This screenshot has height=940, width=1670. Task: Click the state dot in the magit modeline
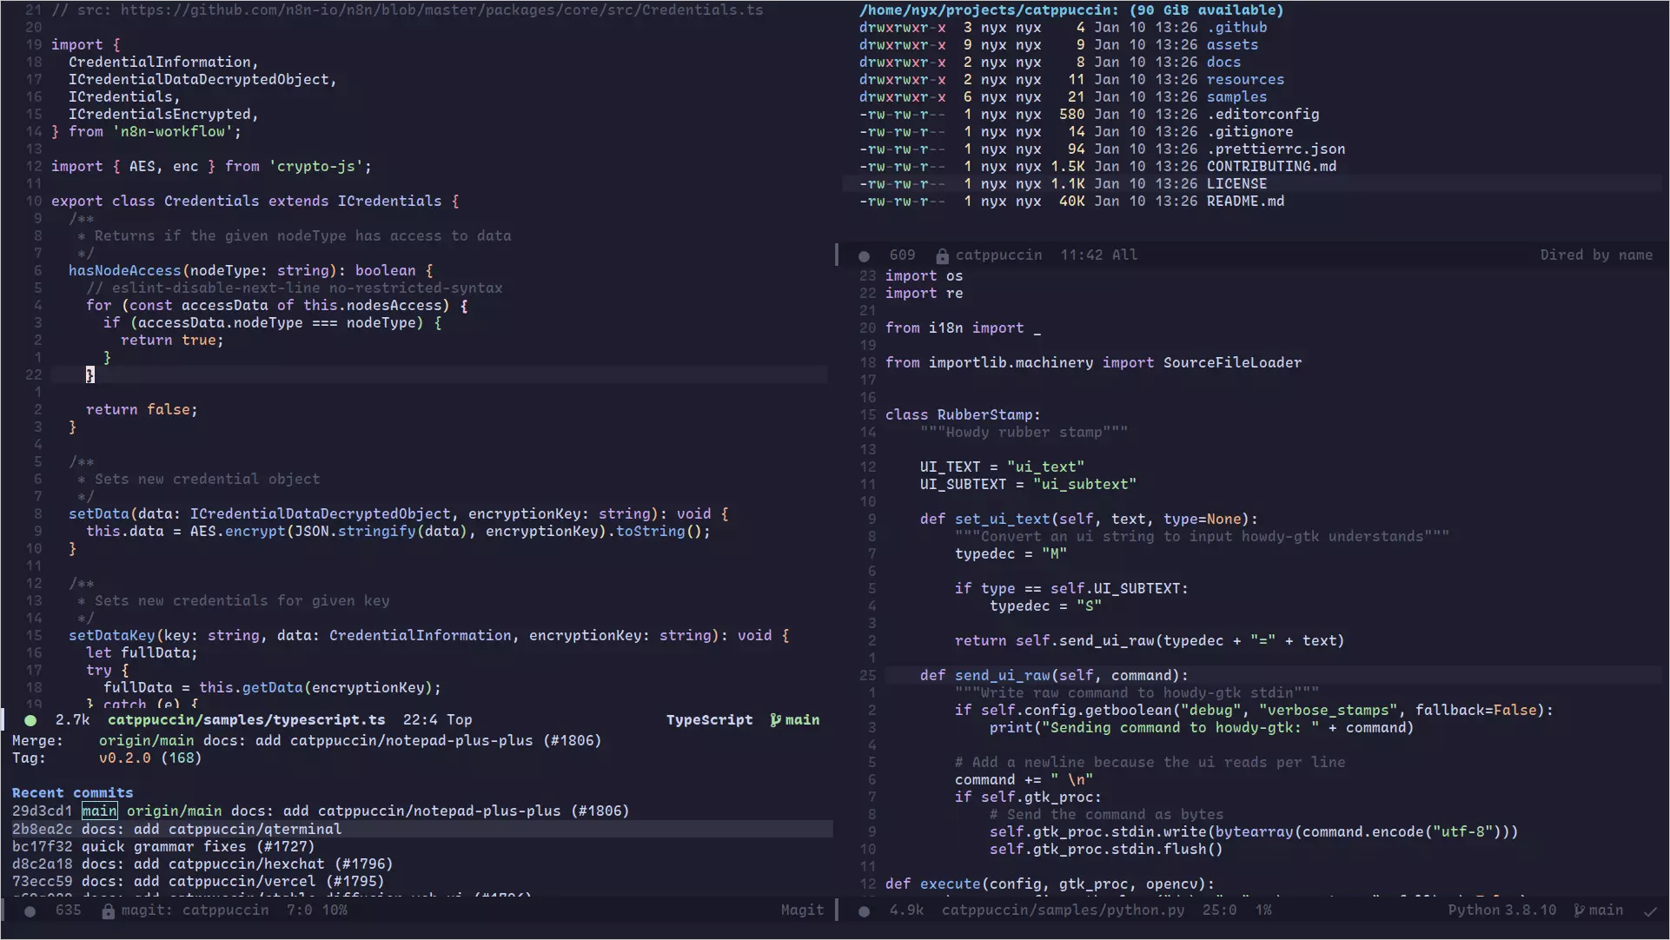click(30, 910)
